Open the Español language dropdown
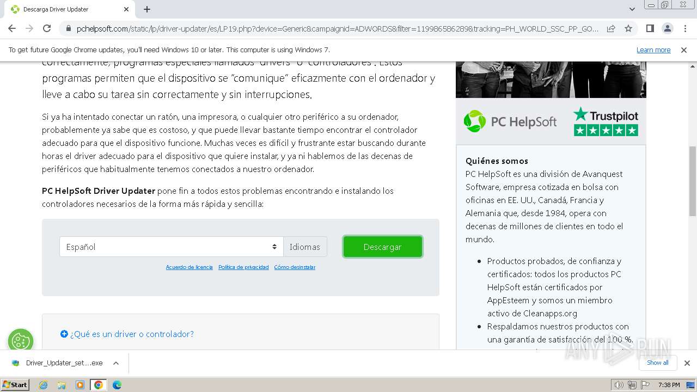697x392 pixels. [x=172, y=247]
